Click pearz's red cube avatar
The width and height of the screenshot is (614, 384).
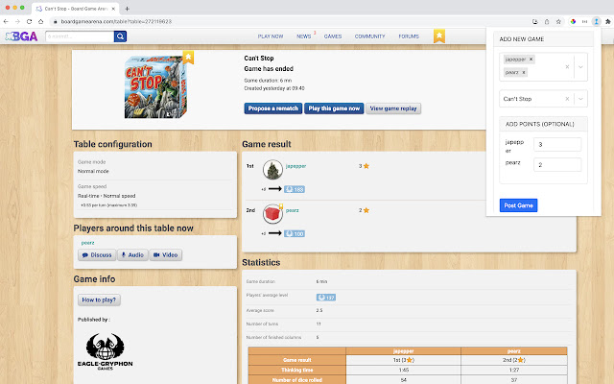(x=272, y=214)
